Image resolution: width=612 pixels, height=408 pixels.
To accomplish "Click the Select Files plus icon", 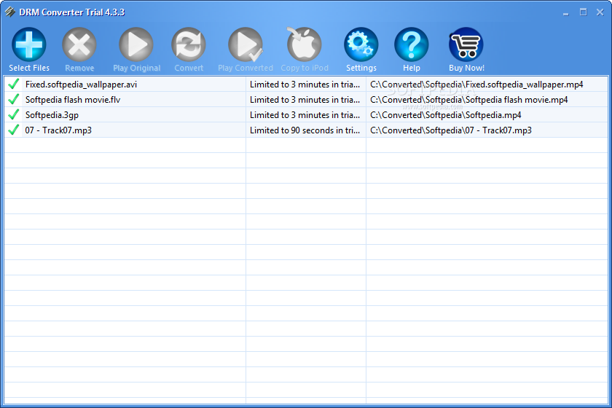I will [29, 44].
